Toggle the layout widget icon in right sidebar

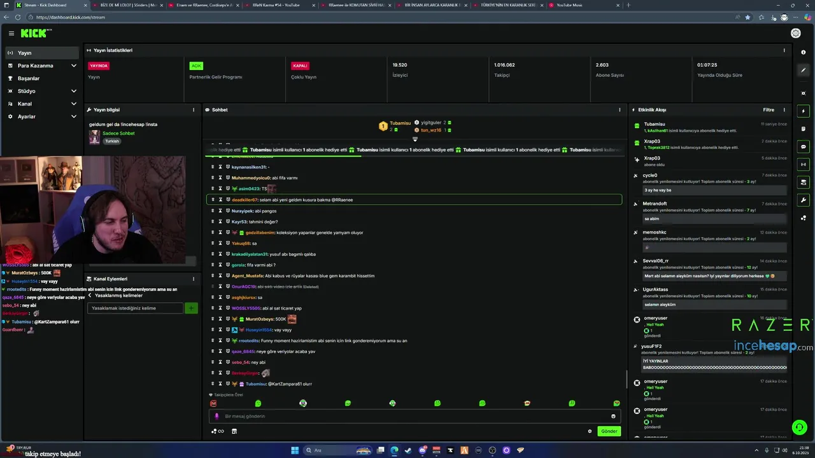(x=804, y=183)
